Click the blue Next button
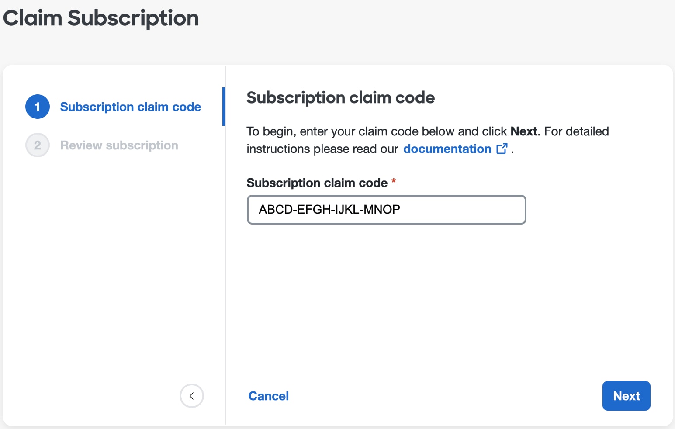675x429 pixels. click(627, 396)
